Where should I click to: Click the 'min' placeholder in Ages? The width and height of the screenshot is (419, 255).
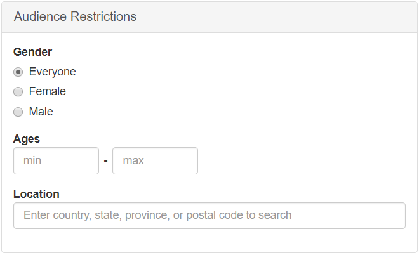coord(32,160)
